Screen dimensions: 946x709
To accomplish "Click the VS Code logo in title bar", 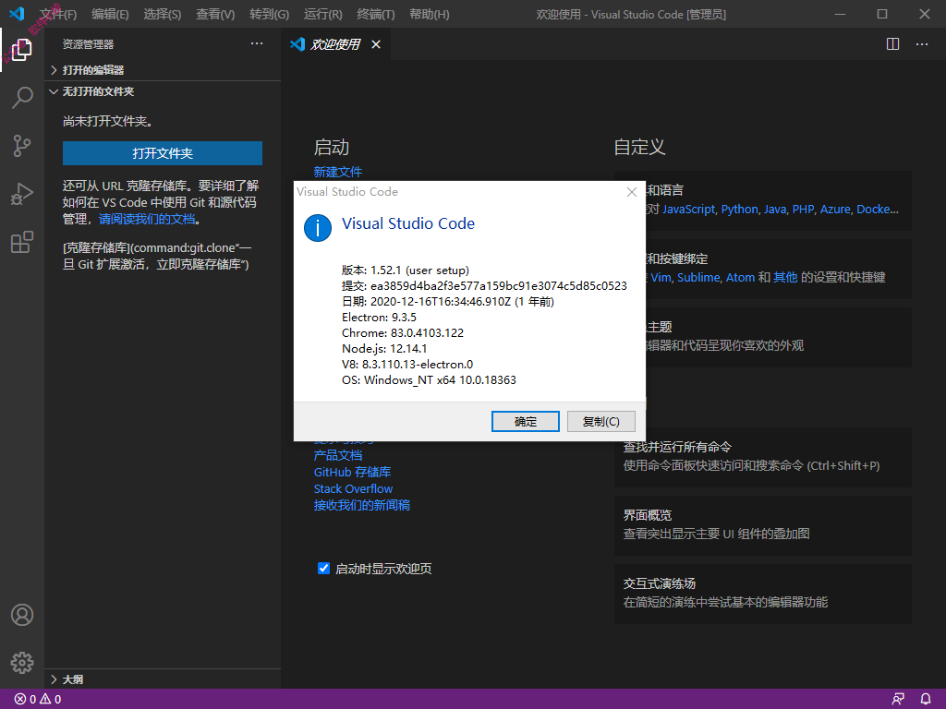I will tap(17, 13).
